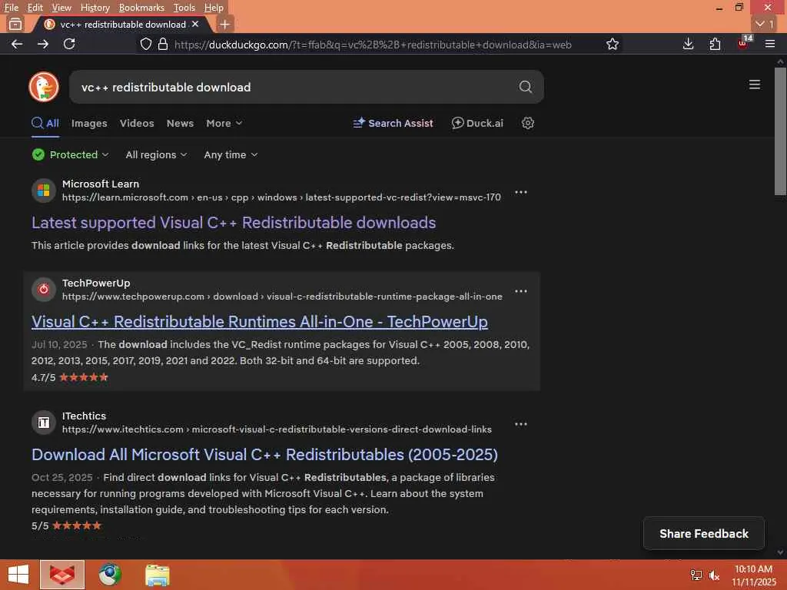787x590 pixels.
Task: Click the itechtics.com result URL
Action: [x=277, y=429]
